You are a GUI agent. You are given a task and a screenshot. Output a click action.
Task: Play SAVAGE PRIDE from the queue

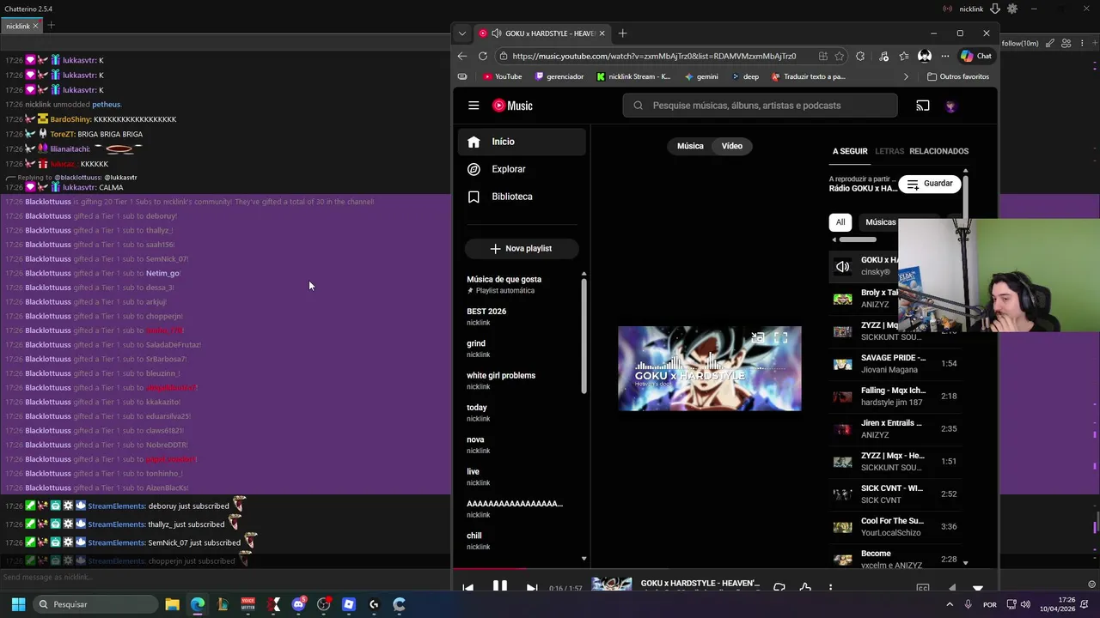895,363
